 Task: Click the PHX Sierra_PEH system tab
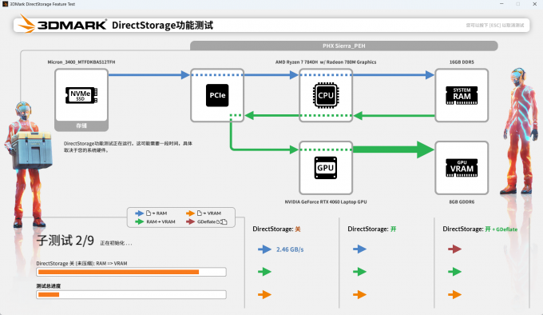[344, 46]
